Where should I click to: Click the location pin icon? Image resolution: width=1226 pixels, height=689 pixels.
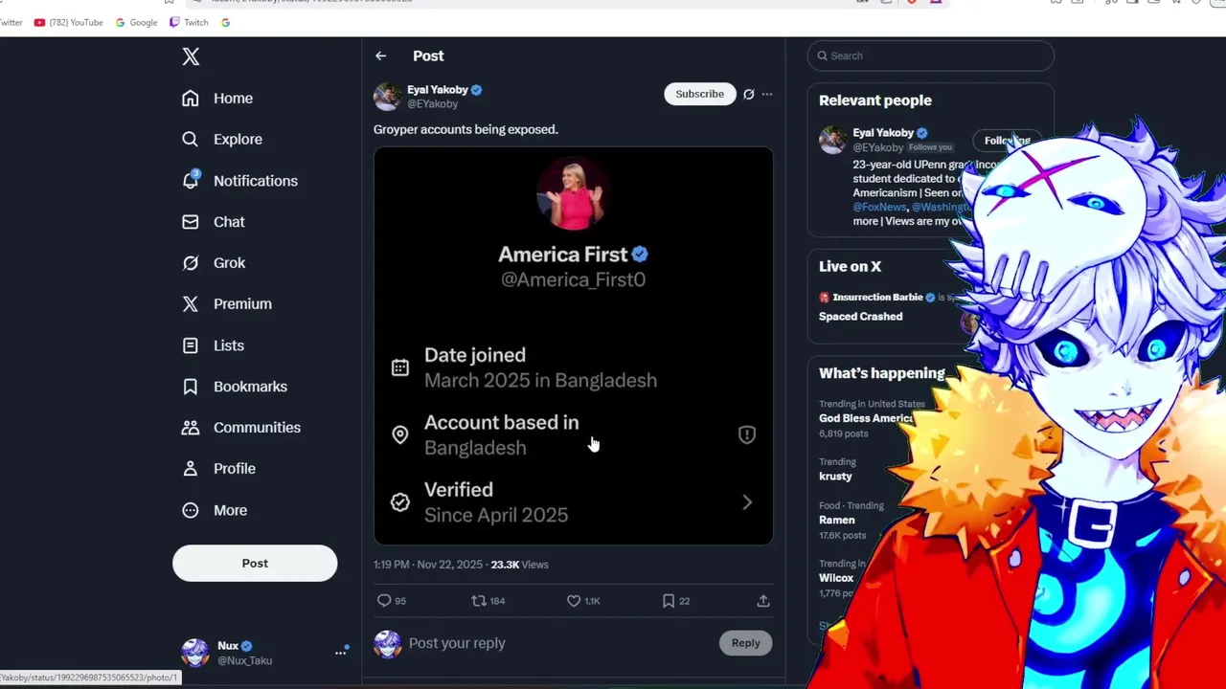pyautogui.click(x=400, y=435)
